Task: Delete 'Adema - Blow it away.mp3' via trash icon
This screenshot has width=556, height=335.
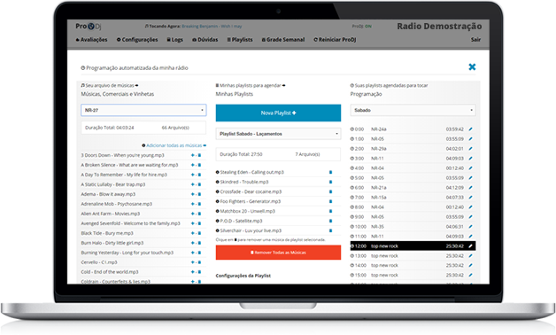Action: point(199,194)
